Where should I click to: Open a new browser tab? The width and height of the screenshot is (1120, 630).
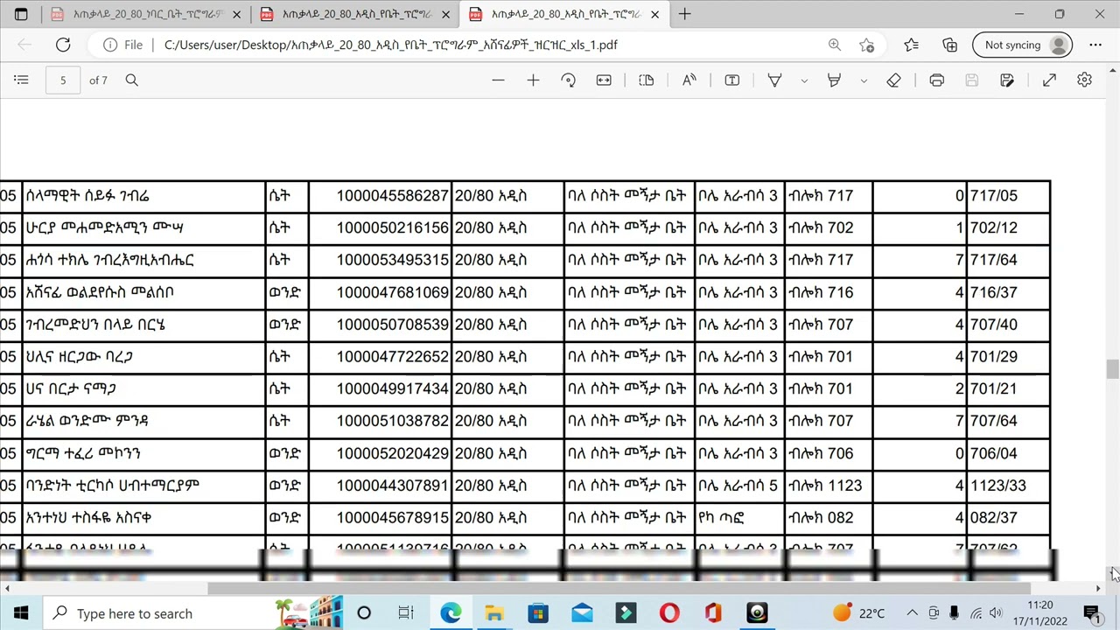pos(685,14)
